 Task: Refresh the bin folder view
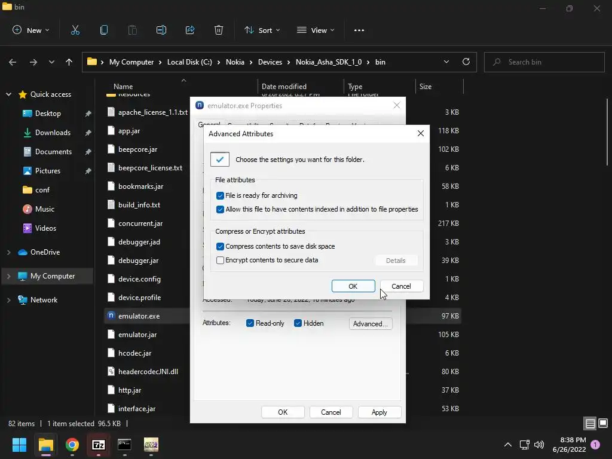[466, 62]
